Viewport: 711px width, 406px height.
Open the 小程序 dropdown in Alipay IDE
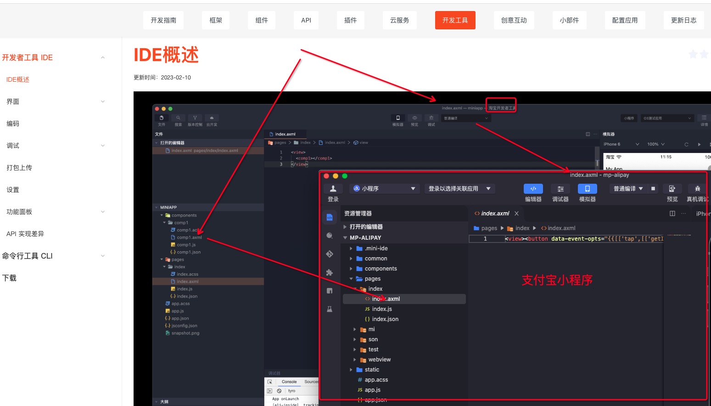pos(385,189)
